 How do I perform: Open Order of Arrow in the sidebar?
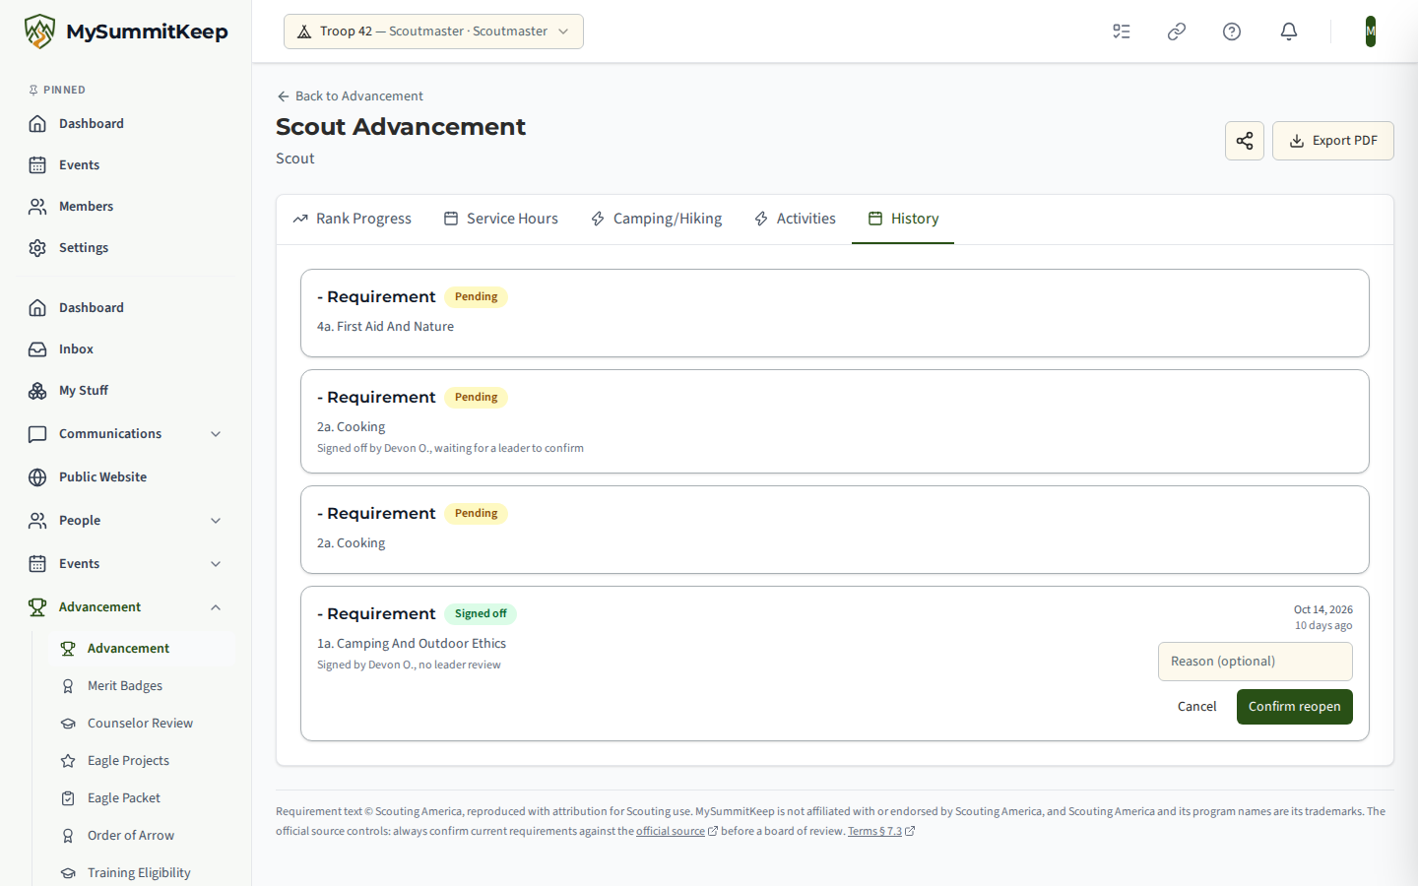click(x=142, y=836)
